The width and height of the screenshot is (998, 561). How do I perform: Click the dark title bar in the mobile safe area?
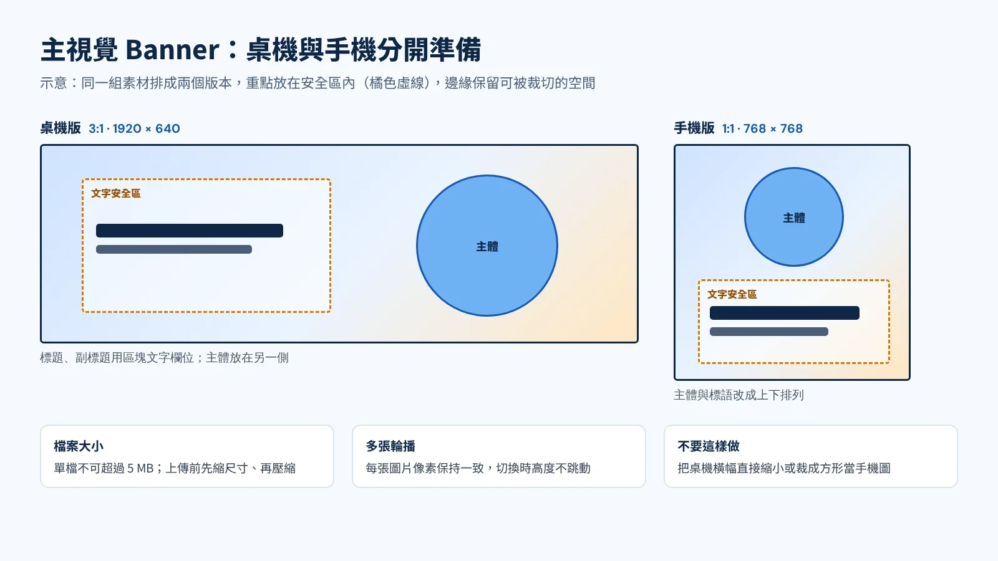tap(785, 313)
